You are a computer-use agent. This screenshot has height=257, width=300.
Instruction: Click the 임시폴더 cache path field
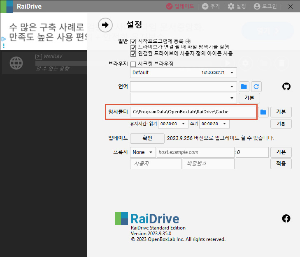193,112
